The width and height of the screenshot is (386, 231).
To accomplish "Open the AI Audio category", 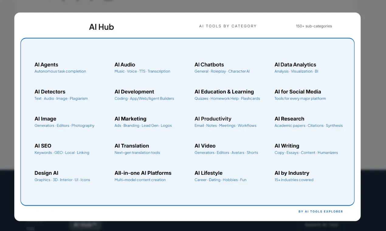I will point(125,65).
